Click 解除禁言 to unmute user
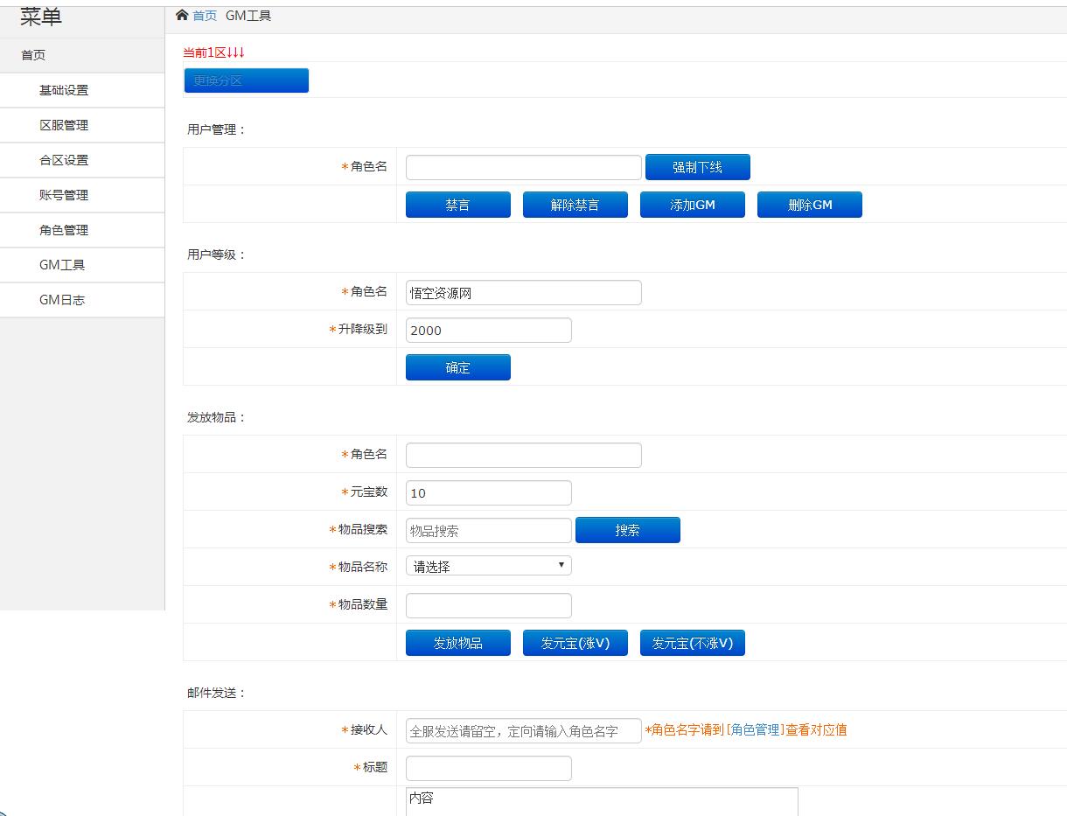Viewport: 1067px width, 816px height. tap(575, 205)
